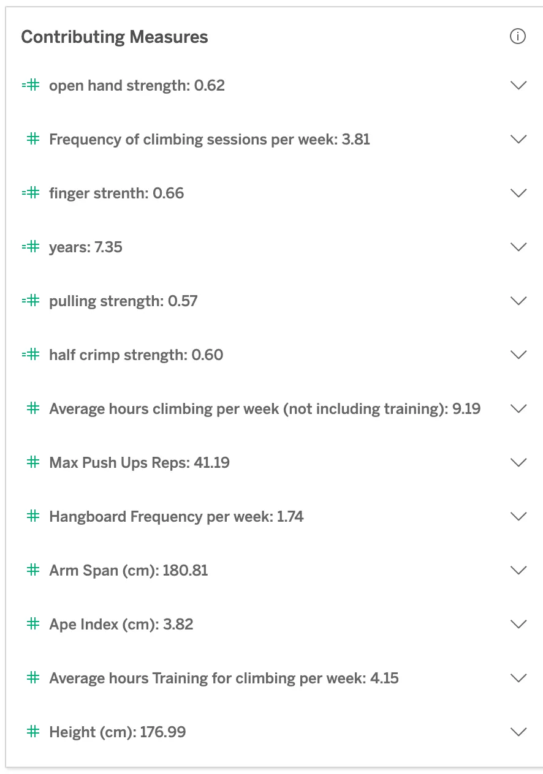Click the calculated-field icon next to open hand strength
The height and width of the screenshot is (774, 543).
31,85
